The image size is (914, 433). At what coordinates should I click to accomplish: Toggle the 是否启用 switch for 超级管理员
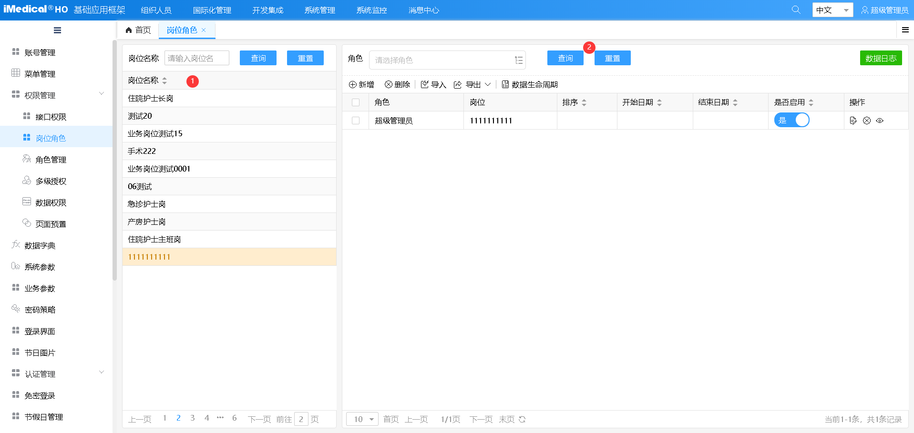(x=791, y=120)
